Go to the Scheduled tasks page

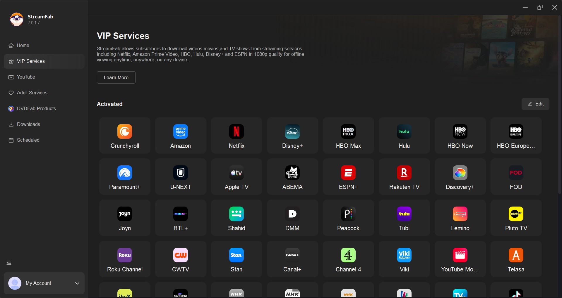tap(28, 140)
